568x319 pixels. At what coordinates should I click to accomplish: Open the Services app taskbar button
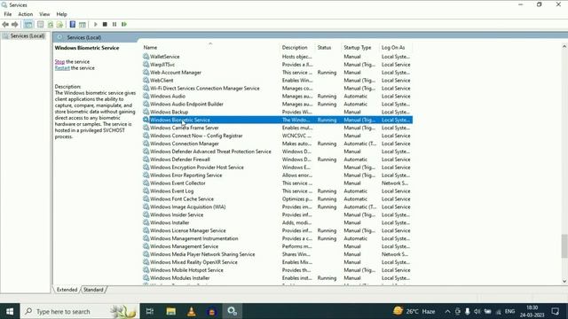pos(233,311)
